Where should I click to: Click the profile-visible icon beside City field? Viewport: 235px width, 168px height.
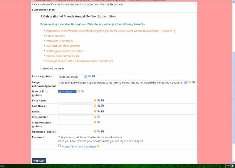point(99,117)
